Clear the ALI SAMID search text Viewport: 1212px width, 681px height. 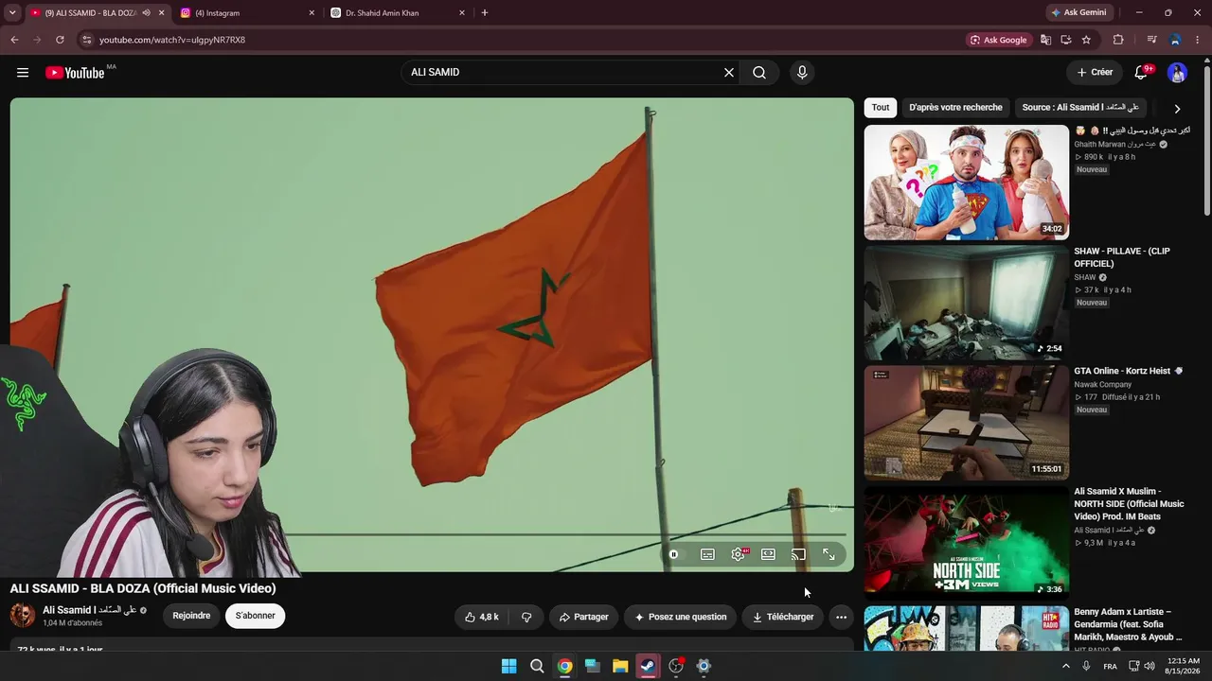point(729,73)
